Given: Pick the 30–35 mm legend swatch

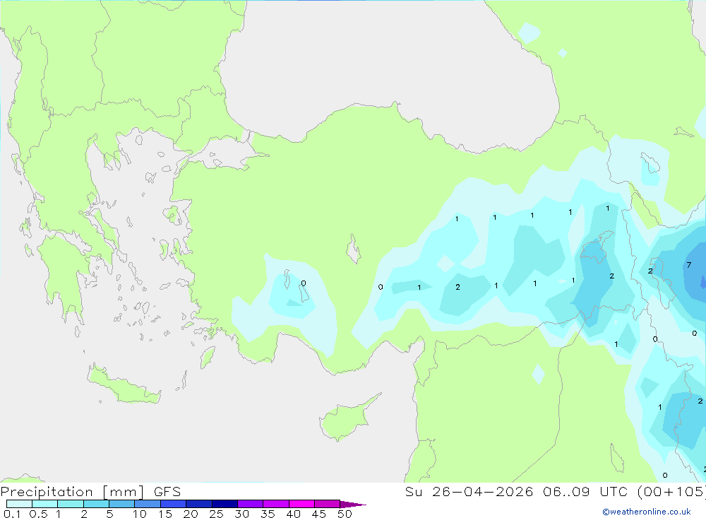Looking at the screenshot, I should click(251, 504).
